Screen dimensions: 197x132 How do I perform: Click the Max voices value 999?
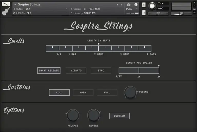pos(97,9)
